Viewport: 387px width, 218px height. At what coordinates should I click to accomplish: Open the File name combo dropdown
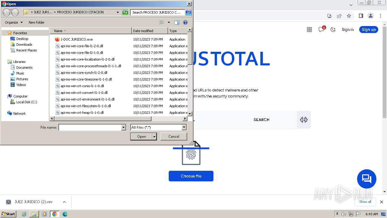[x=123, y=127]
